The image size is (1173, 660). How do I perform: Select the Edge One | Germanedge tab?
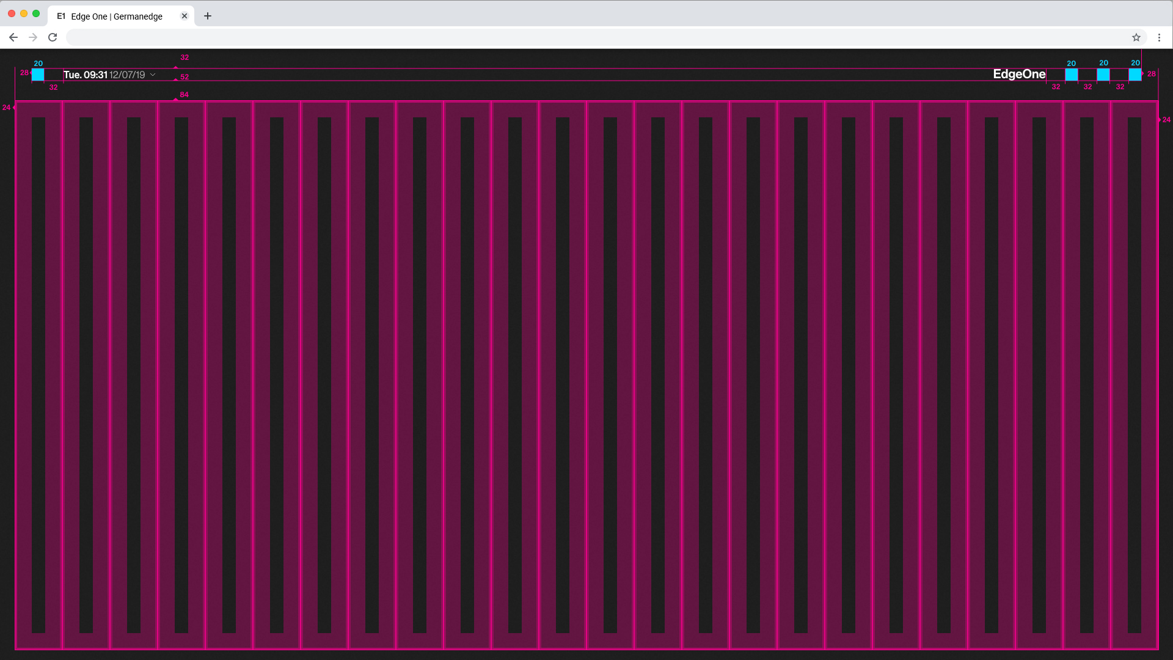tap(116, 16)
